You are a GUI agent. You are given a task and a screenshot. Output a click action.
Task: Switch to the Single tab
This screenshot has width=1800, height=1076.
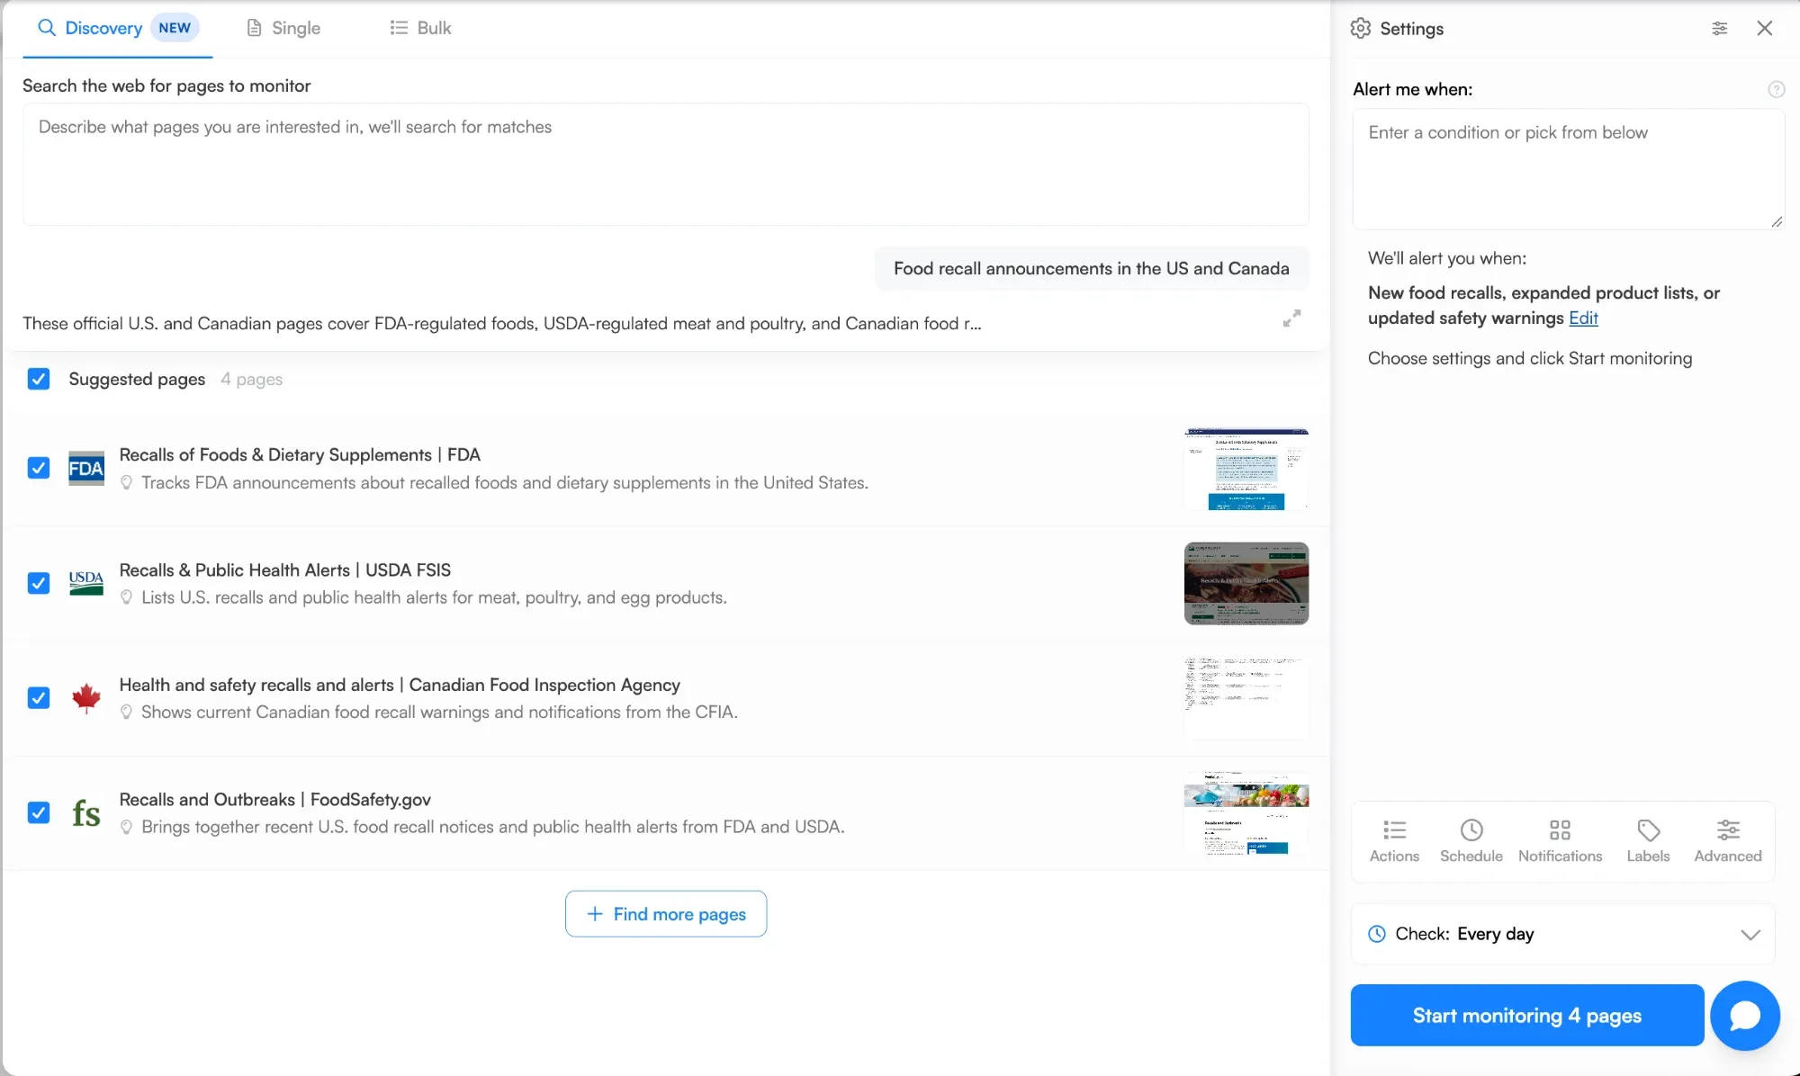[283, 28]
